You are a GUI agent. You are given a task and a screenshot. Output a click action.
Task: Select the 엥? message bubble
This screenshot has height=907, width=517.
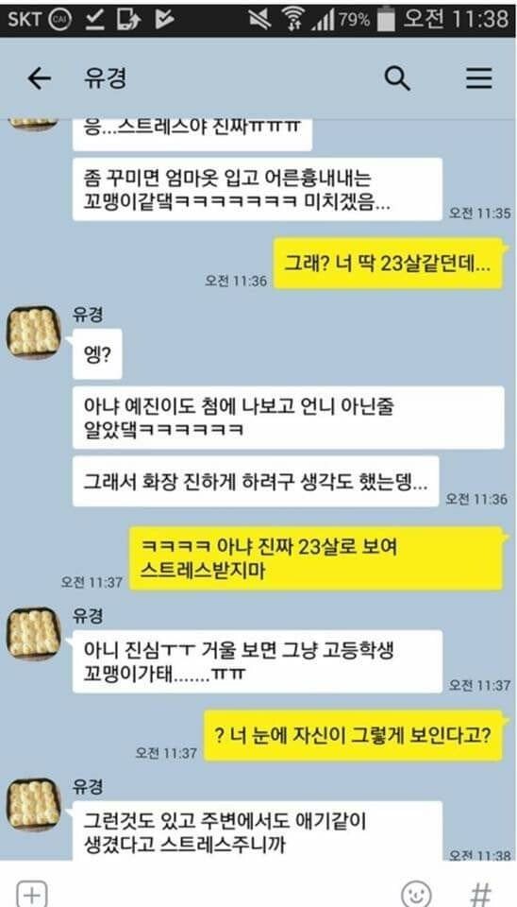tap(97, 353)
